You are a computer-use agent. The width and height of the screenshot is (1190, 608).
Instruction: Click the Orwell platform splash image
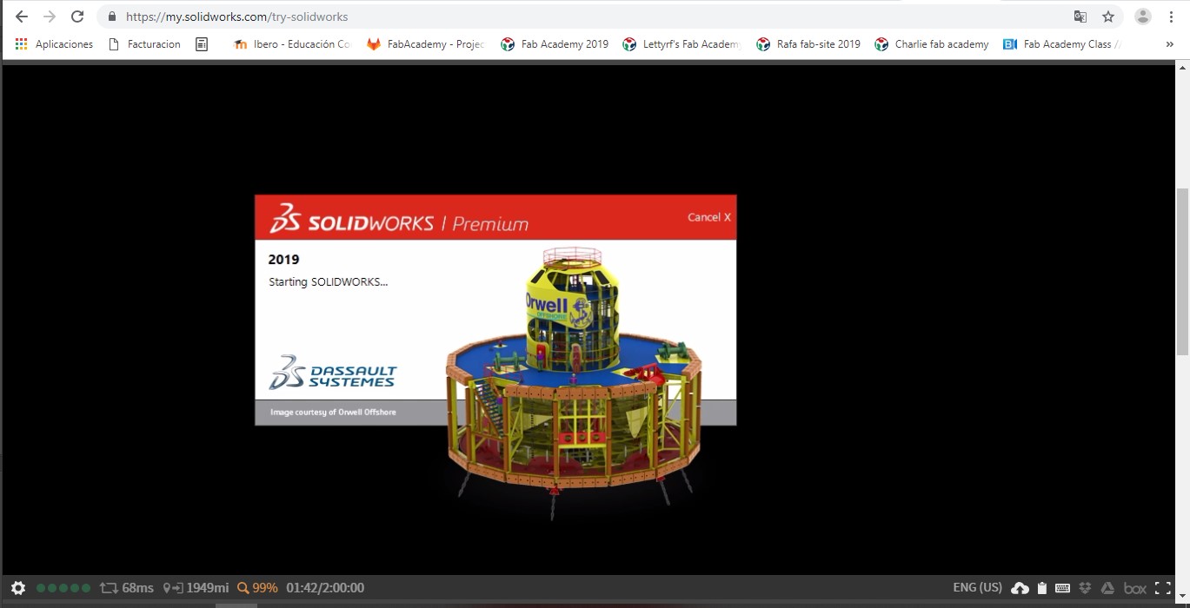[574, 382]
